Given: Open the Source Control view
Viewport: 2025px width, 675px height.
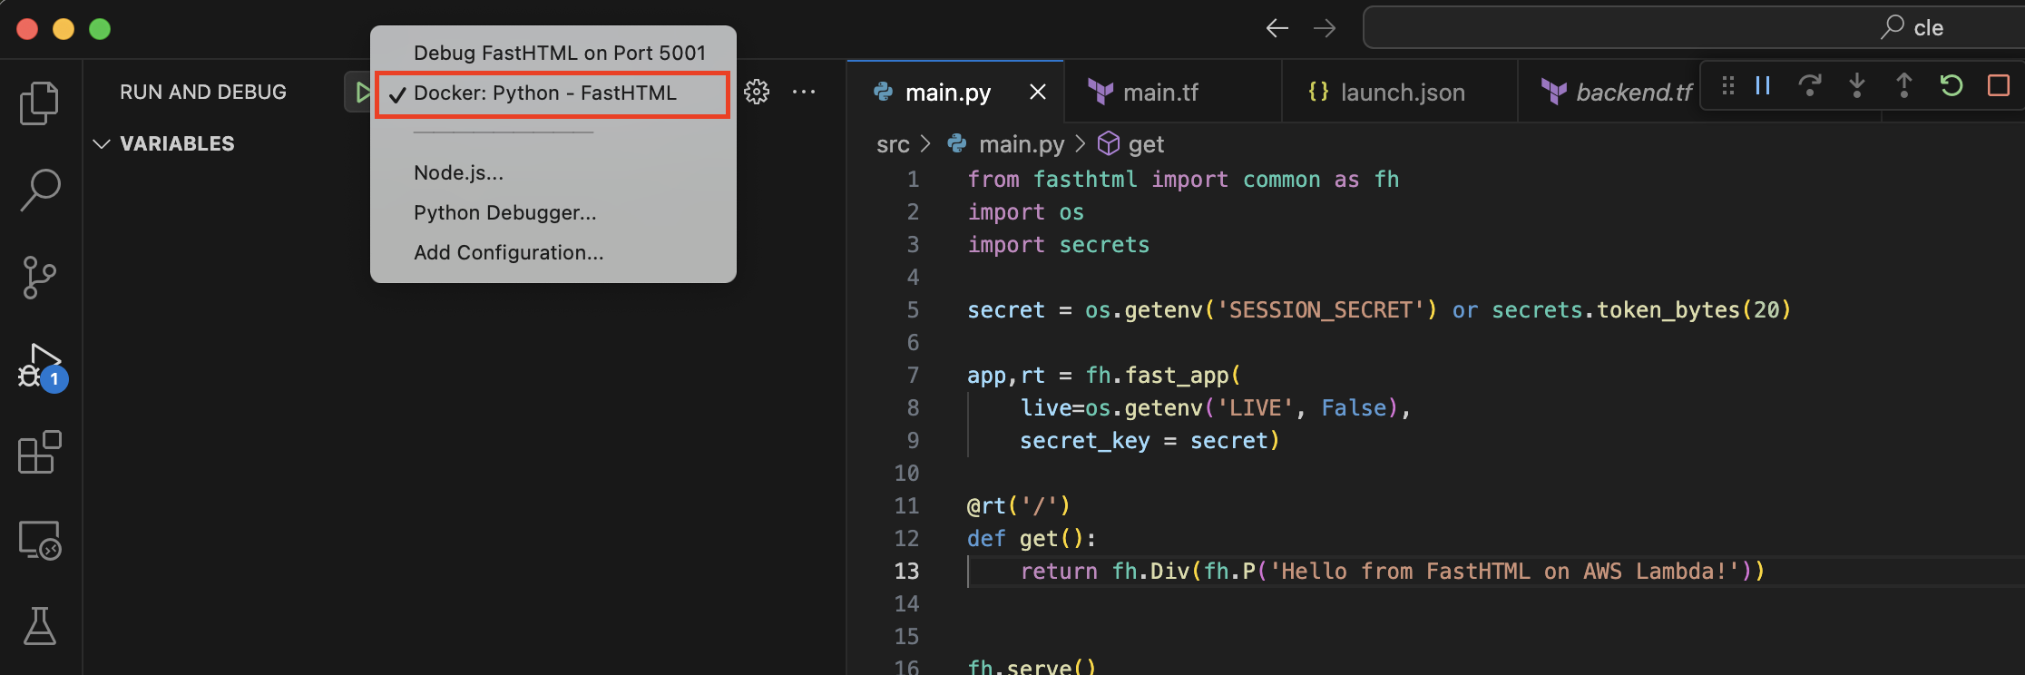Looking at the screenshot, I should click(39, 277).
